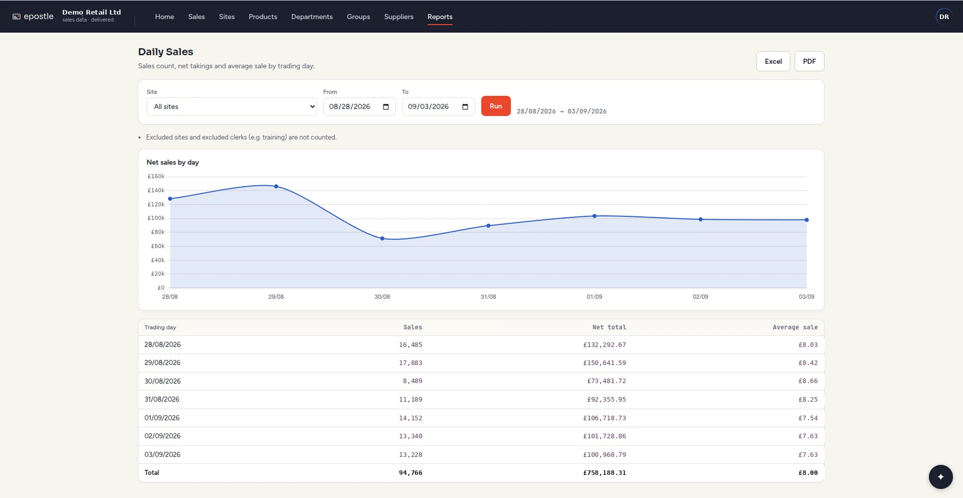This screenshot has height=498, width=963.
Task: Run the daily sales report
Action: (496, 106)
